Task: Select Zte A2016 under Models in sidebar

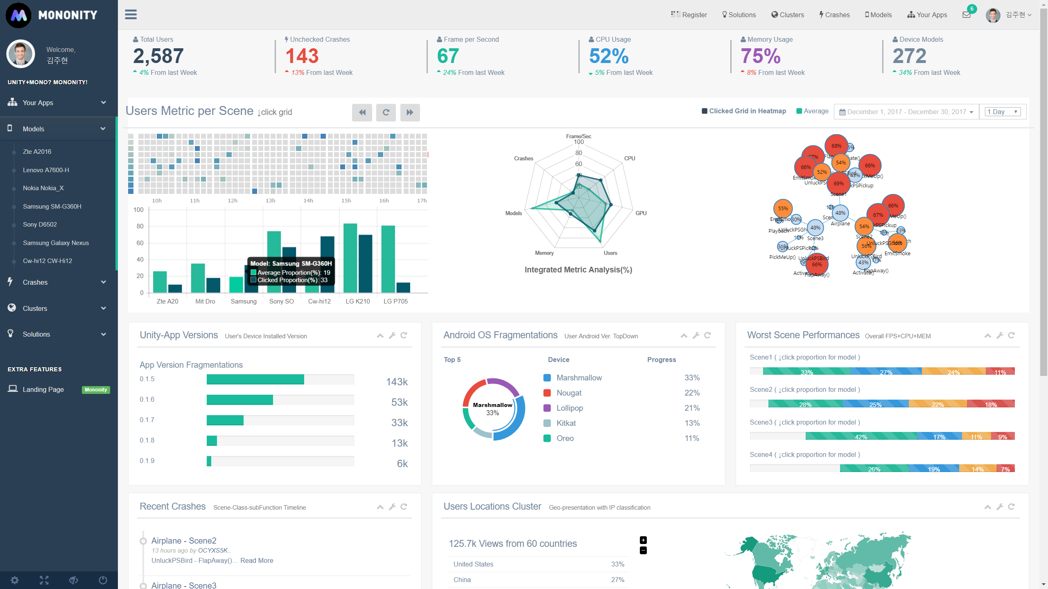Action: click(37, 152)
